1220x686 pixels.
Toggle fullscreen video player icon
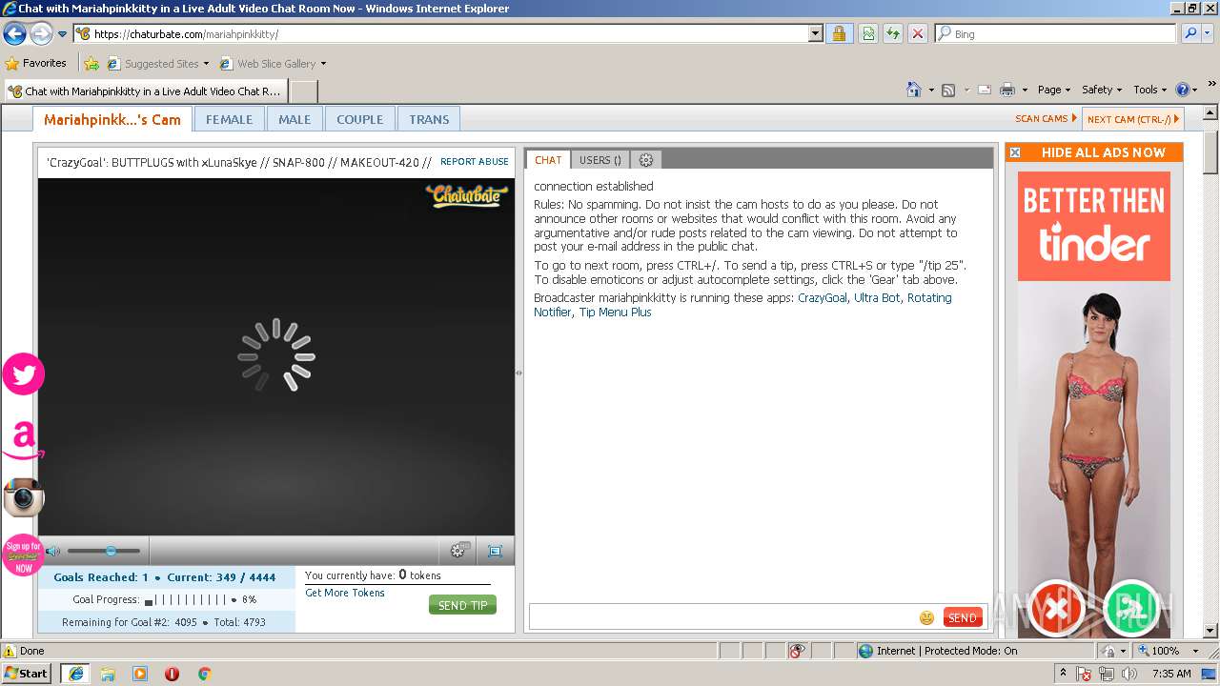click(495, 551)
